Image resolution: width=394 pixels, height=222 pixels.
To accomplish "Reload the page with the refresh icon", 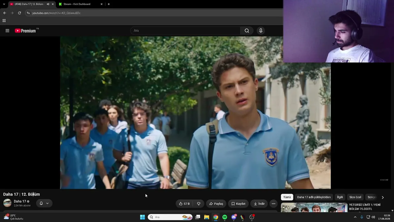I will click(x=19, y=13).
